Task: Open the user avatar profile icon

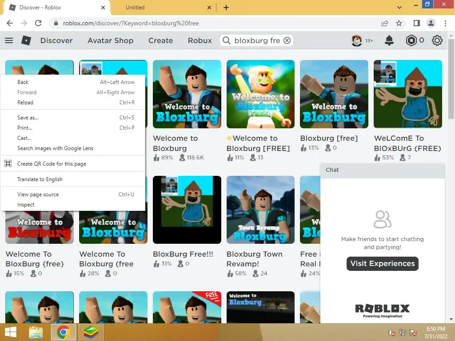Action: (357, 40)
